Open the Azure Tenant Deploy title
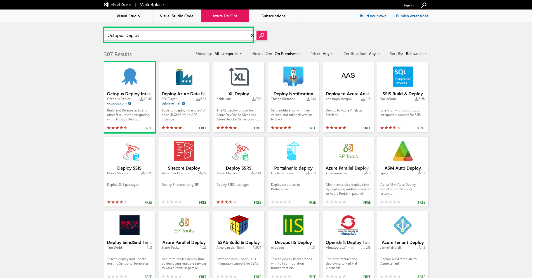Viewport: 537px width, 278px height. tap(403, 243)
